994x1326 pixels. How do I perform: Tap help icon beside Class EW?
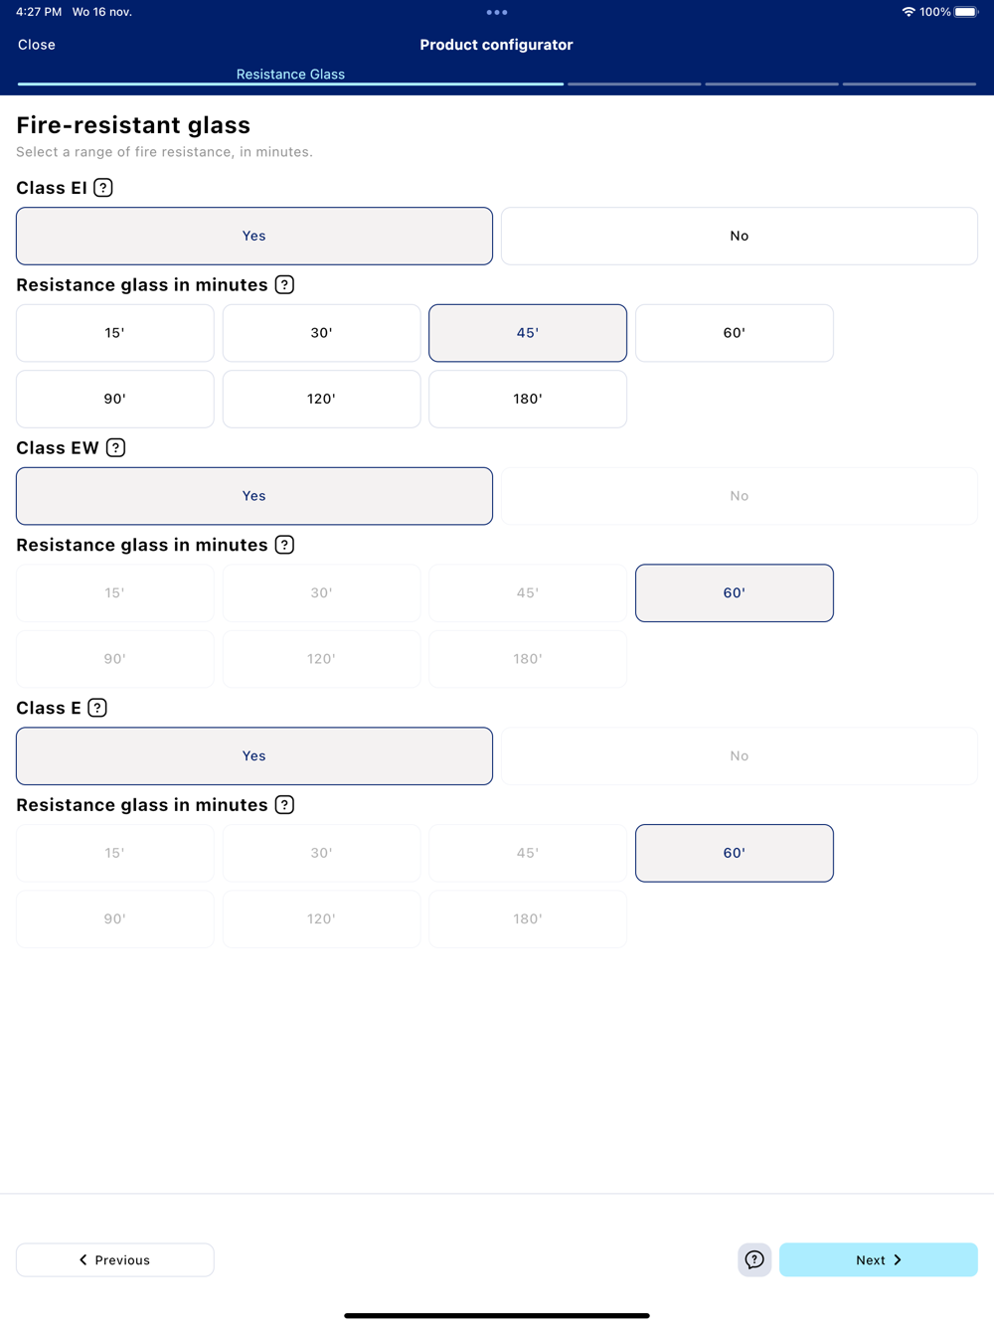(115, 448)
